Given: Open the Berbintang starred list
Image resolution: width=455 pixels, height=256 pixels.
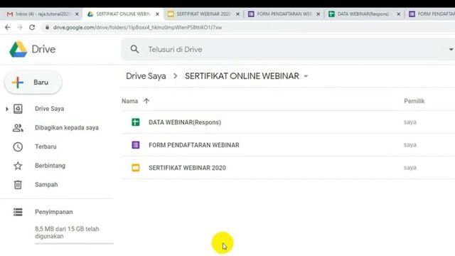Looking at the screenshot, I should click(50, 166).
